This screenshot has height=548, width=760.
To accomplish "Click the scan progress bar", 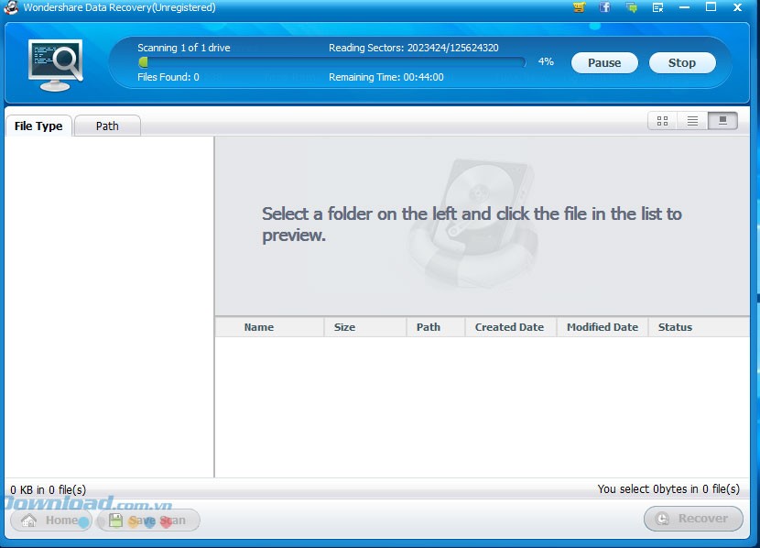I will point(330,61).
